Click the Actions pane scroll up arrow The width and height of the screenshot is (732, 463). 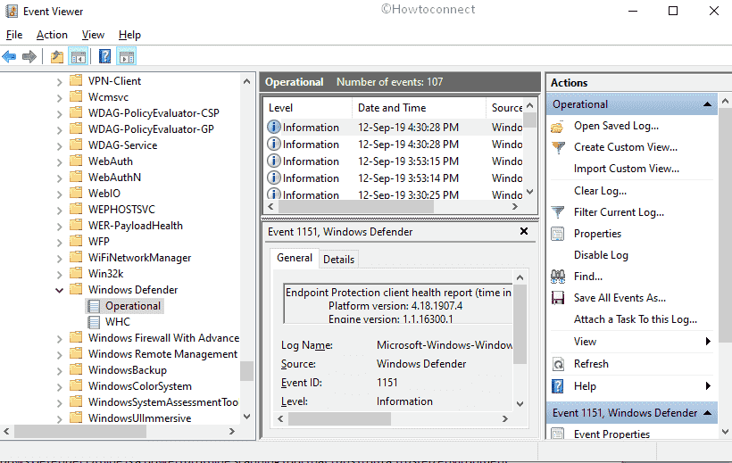tap(725, 100)
